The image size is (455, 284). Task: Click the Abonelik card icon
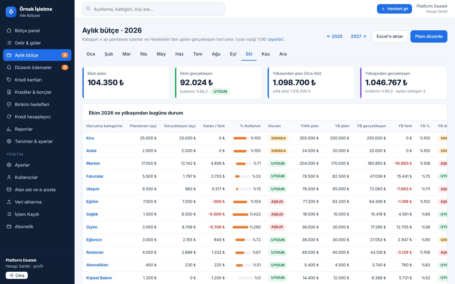coord(9,227)
